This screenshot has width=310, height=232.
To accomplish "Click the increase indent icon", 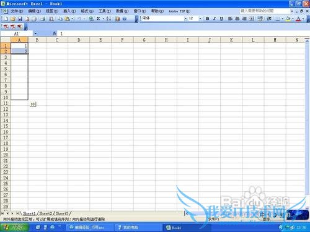I will 269,19.
